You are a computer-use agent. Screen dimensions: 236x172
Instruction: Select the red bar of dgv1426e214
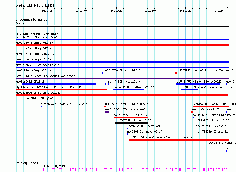[62, 90]
